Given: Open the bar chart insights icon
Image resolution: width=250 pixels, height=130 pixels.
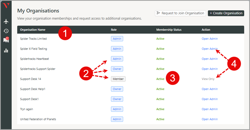Looking at the screenshot, I should (x=6, y=51).
